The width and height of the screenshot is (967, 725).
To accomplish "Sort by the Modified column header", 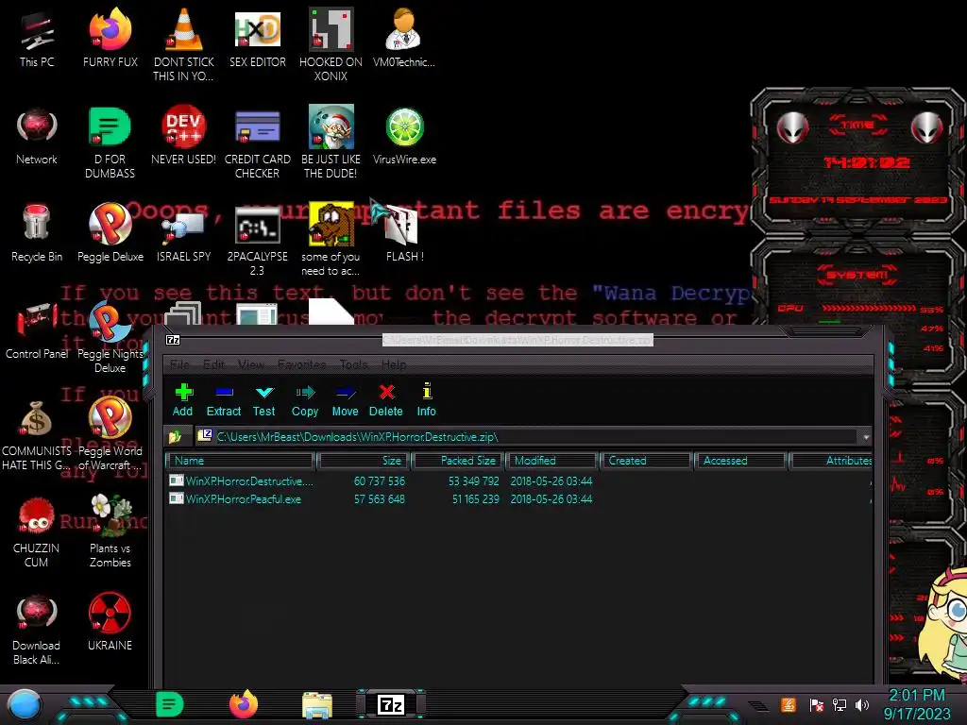I will pos(551,461).
